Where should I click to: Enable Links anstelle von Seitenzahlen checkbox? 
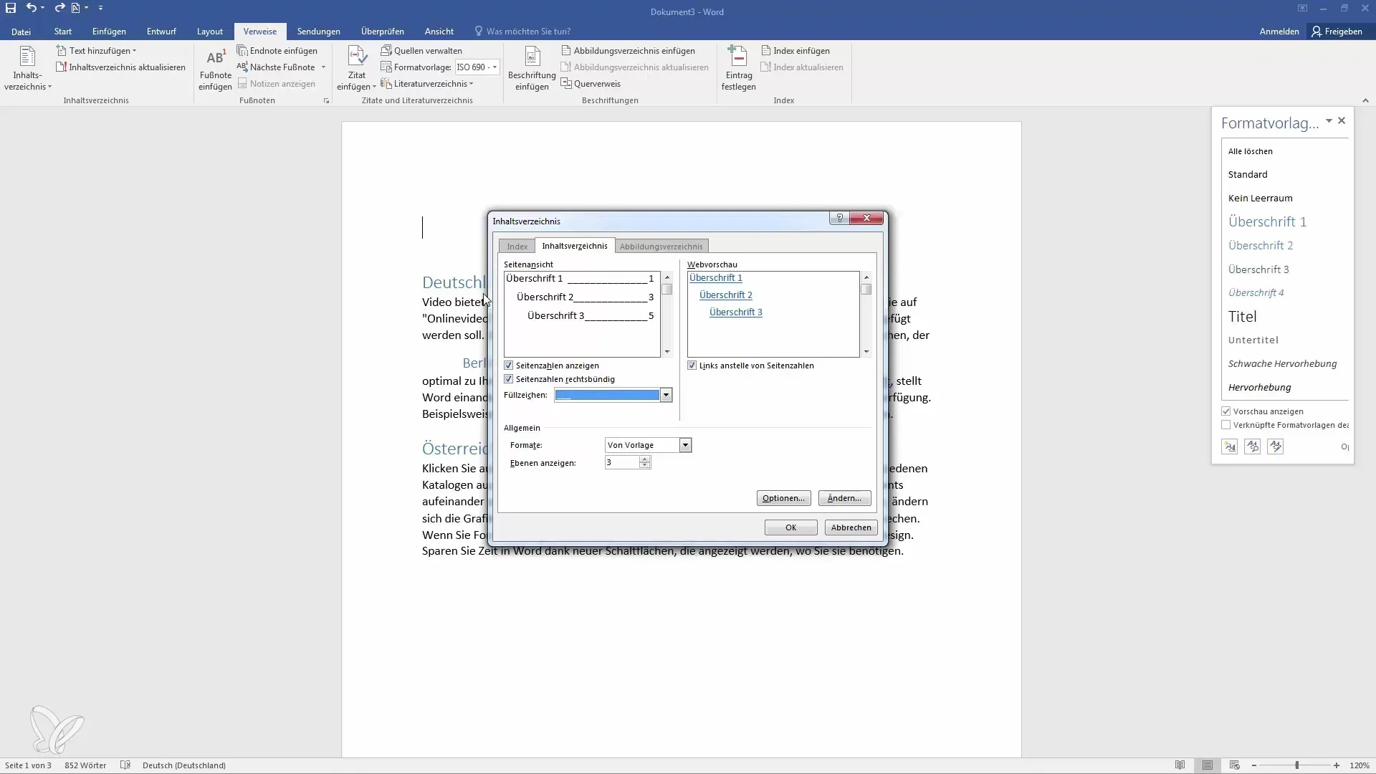693,365
